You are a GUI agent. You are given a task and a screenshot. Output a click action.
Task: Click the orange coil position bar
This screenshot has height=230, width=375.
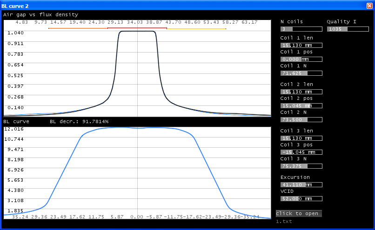[78, 28]
